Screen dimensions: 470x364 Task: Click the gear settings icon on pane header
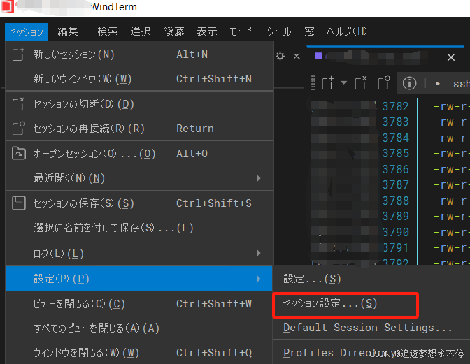[x=280, y=56]
